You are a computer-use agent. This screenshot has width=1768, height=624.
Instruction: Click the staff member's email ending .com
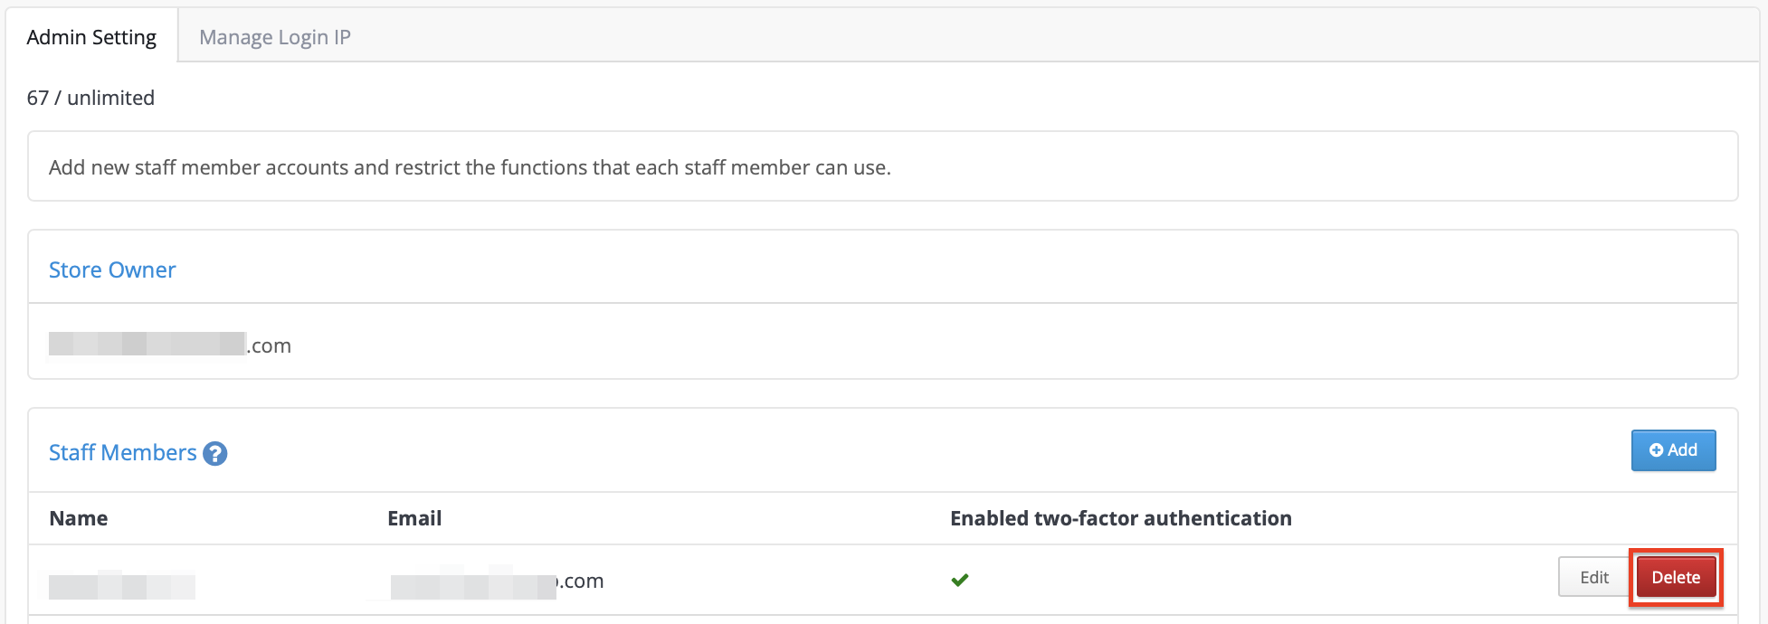(497, 581)
